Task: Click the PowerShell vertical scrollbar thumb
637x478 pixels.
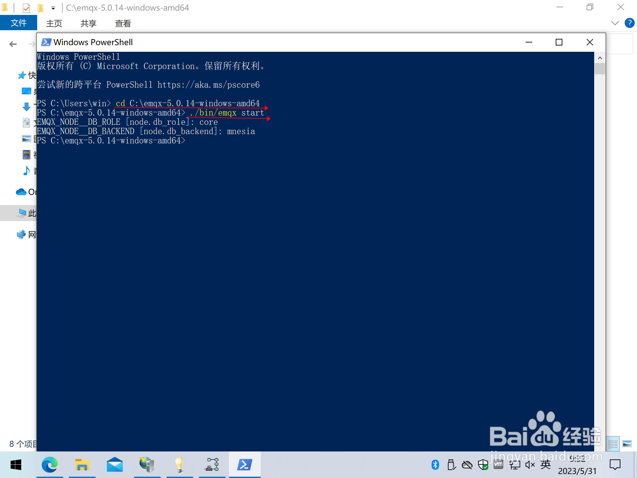Action: [600, 69]
